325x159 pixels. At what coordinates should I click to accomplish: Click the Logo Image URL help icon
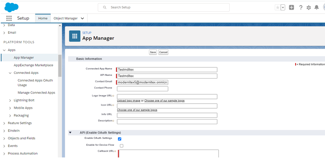click(113, 96)
